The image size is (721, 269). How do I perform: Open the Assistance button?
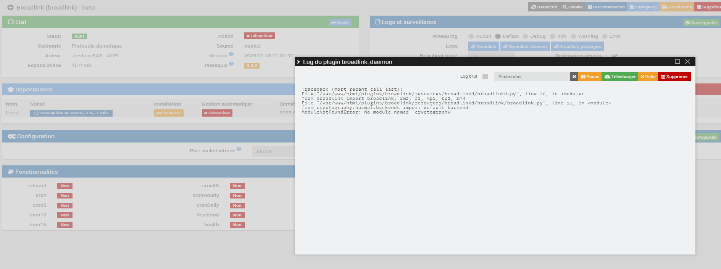(677, 7)
